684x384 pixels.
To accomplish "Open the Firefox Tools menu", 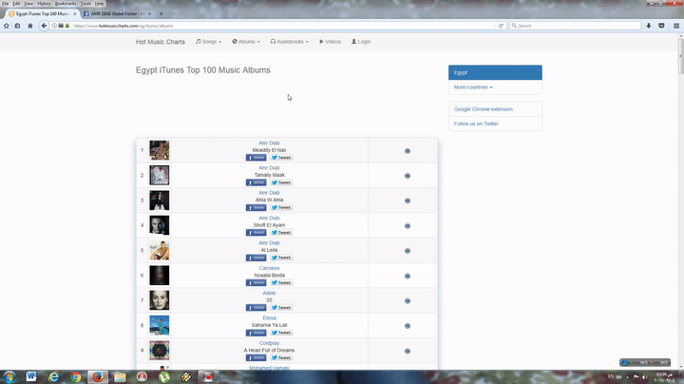I will [x=85, y=4].
